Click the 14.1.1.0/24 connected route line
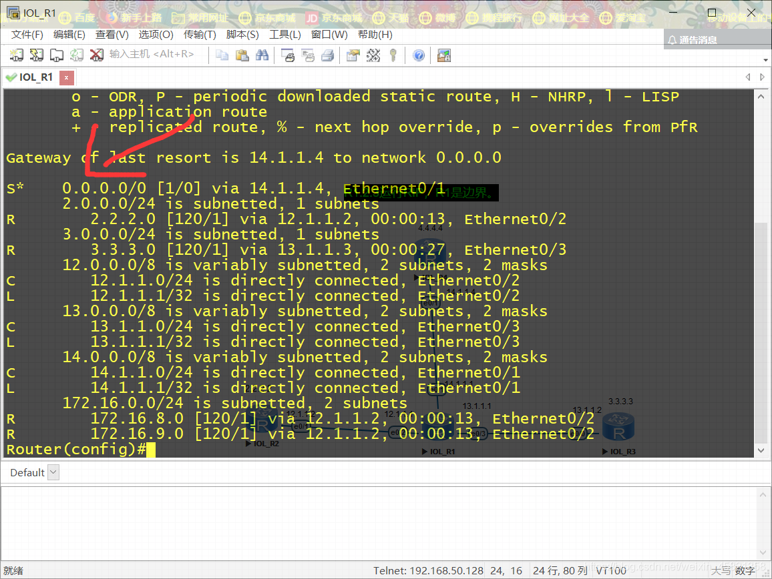 (263, 372)
